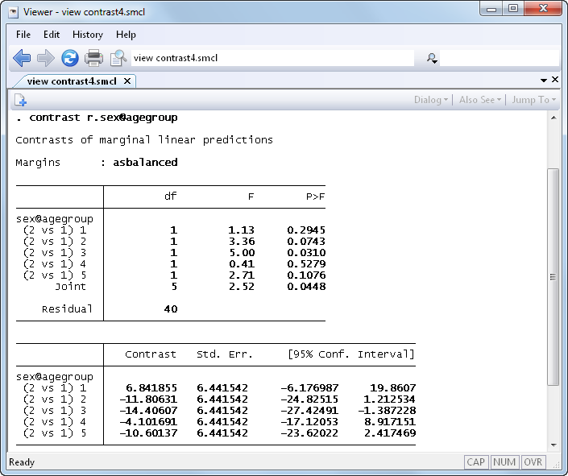The width and height of the screenshot is (568, 476).
Task: Click the Viewer window title icon
Action: pos(14,13)
